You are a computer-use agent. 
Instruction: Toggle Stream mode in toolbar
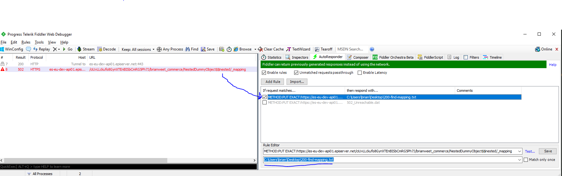[86, 49]
